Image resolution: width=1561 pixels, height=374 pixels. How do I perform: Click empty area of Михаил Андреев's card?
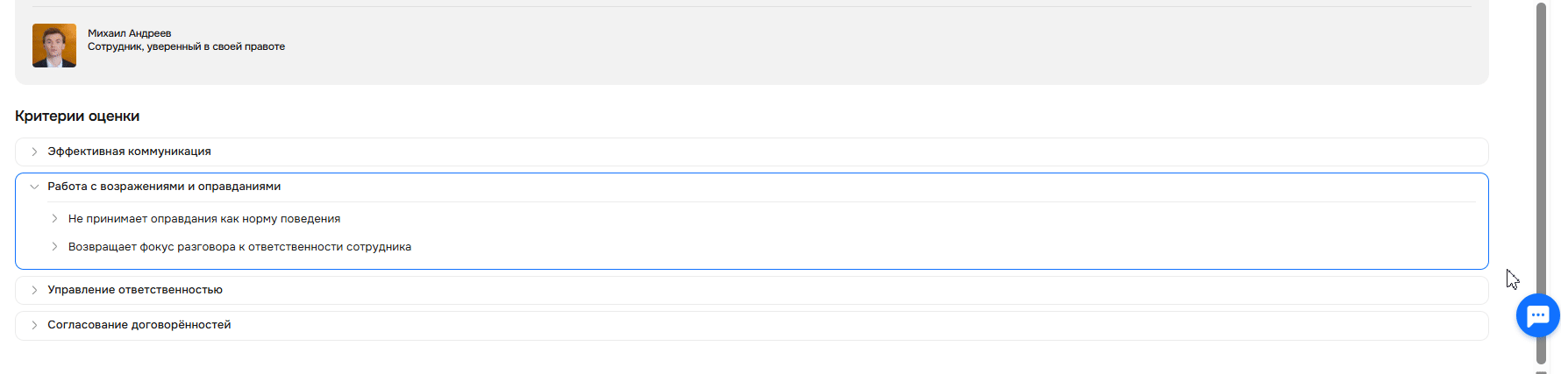coord(789,48)
